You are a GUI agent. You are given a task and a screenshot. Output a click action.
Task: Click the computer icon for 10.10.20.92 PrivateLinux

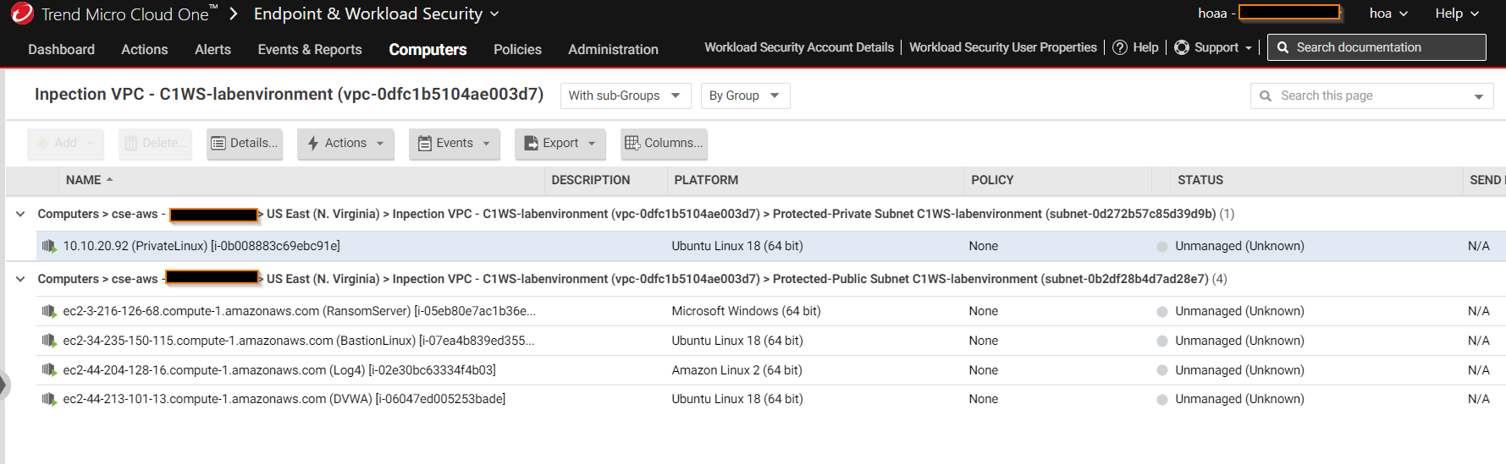tap(49, 246)
